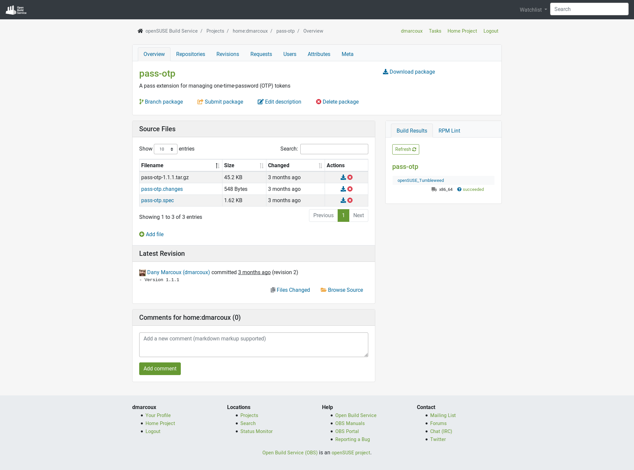Click the x86_64 truck icon
The width and height of the screenshot is (634, 470).
point(434,189)
